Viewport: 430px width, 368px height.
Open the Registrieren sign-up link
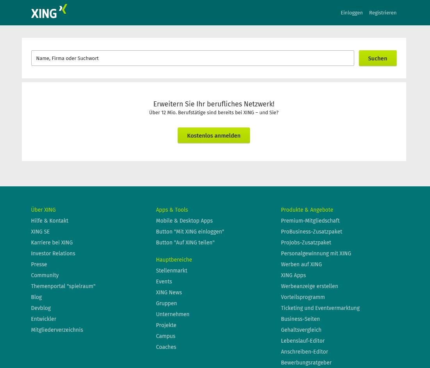tap(382, 13)
